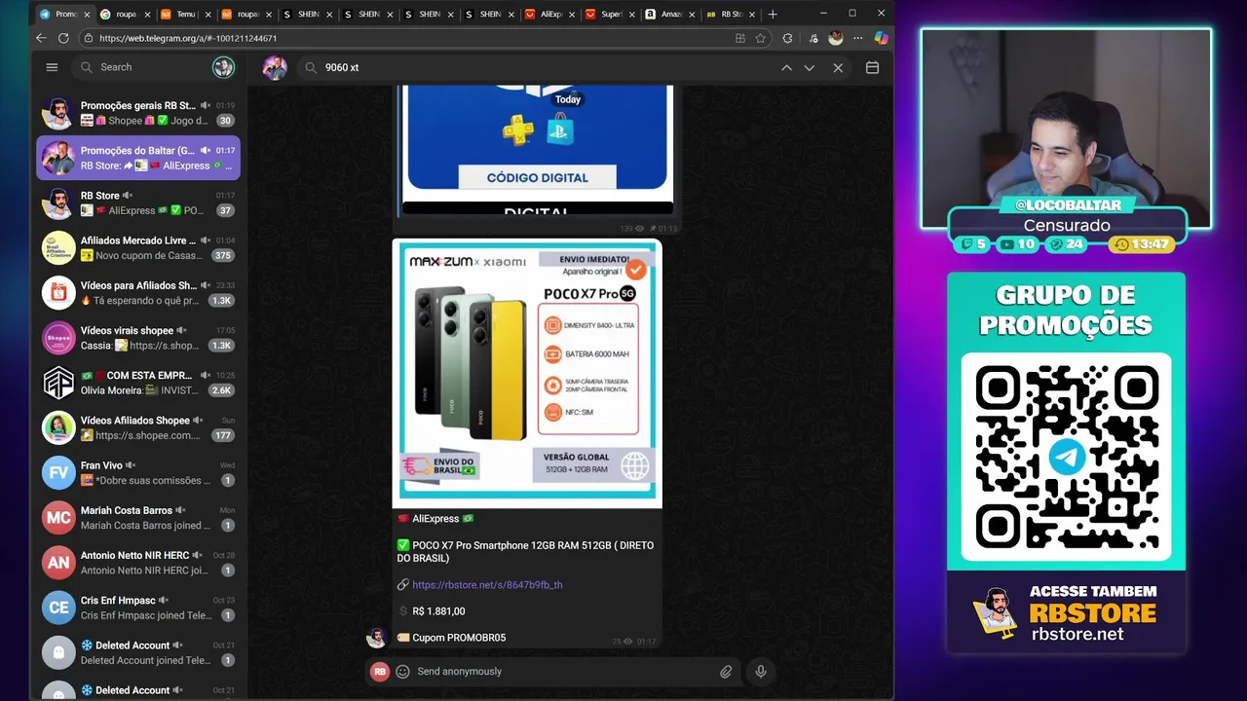Image resolution: width=1247 pixels, height=701 pixels.
Task: Record voice message with microphone button
Action: click(x=761, y=671)
